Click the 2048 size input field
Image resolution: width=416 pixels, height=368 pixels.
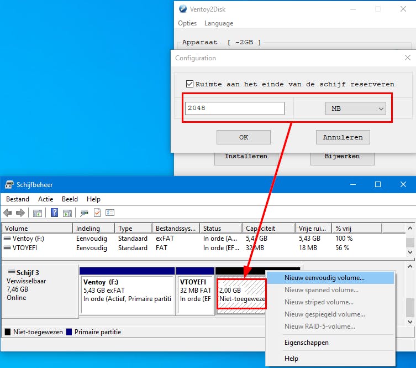click(235, 108)
